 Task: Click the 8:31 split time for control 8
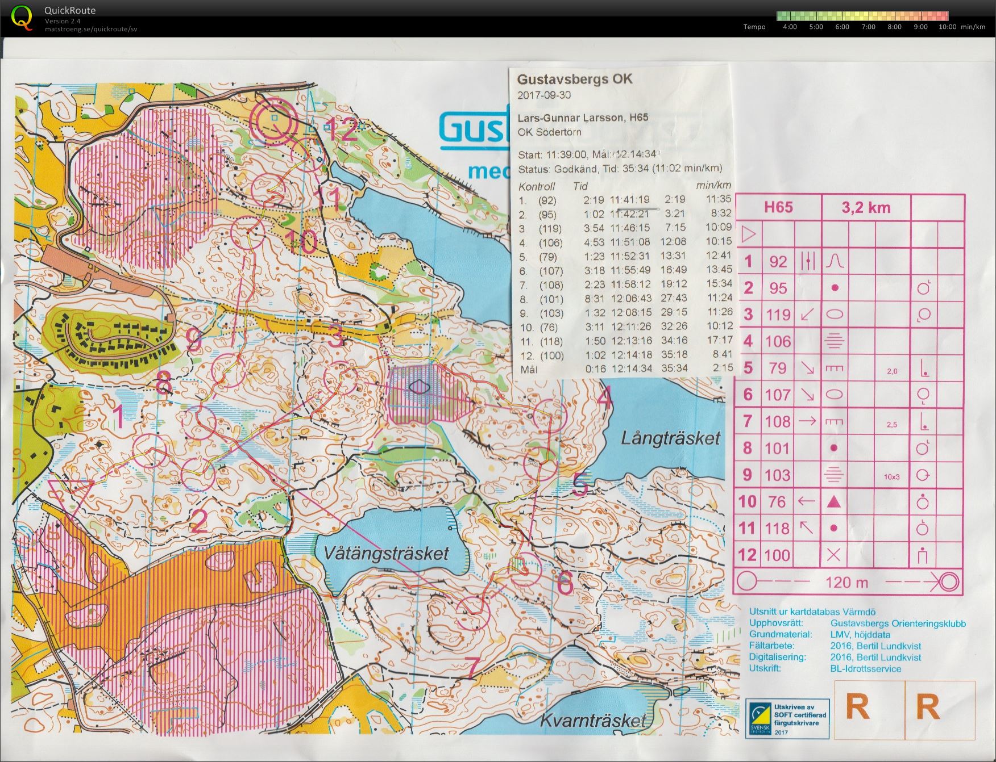coord(594,299)
